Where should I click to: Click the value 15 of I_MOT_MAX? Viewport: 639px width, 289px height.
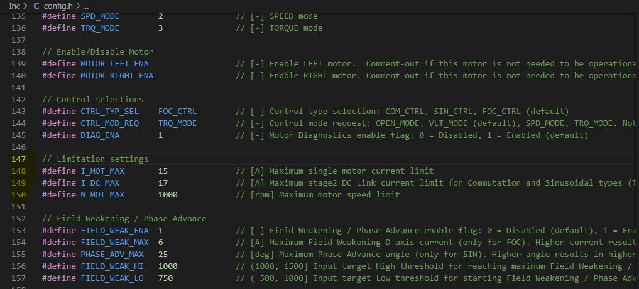[163, 171]
